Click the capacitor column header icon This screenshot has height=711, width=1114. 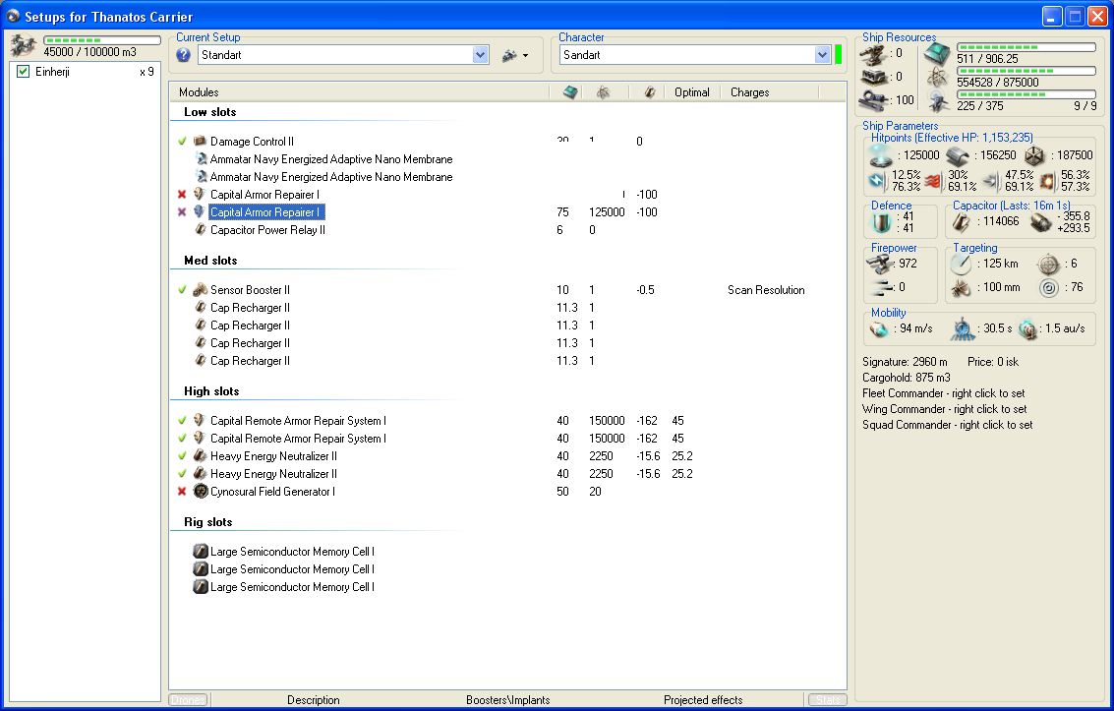pyautogui.click(x=649, y=92)
